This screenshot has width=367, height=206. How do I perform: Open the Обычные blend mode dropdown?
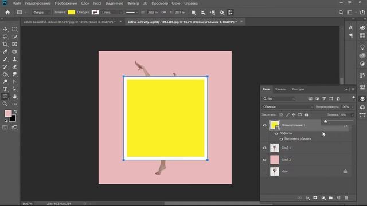coord(287,107)
